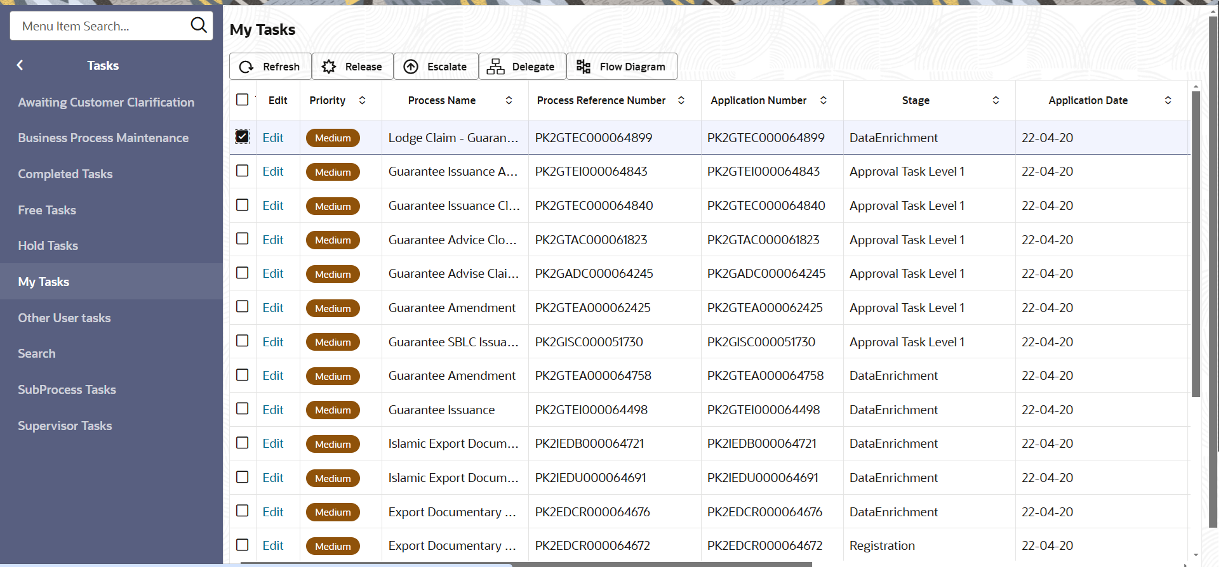Check the PK2GISC000051730 row checkbox

click(243, 341)
